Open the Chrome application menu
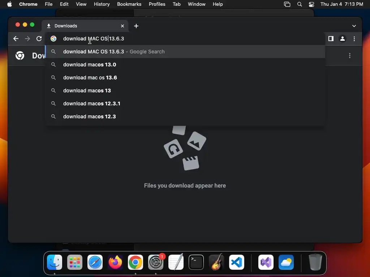This screenshot has width=370, height=277. [x=28, y=4]
